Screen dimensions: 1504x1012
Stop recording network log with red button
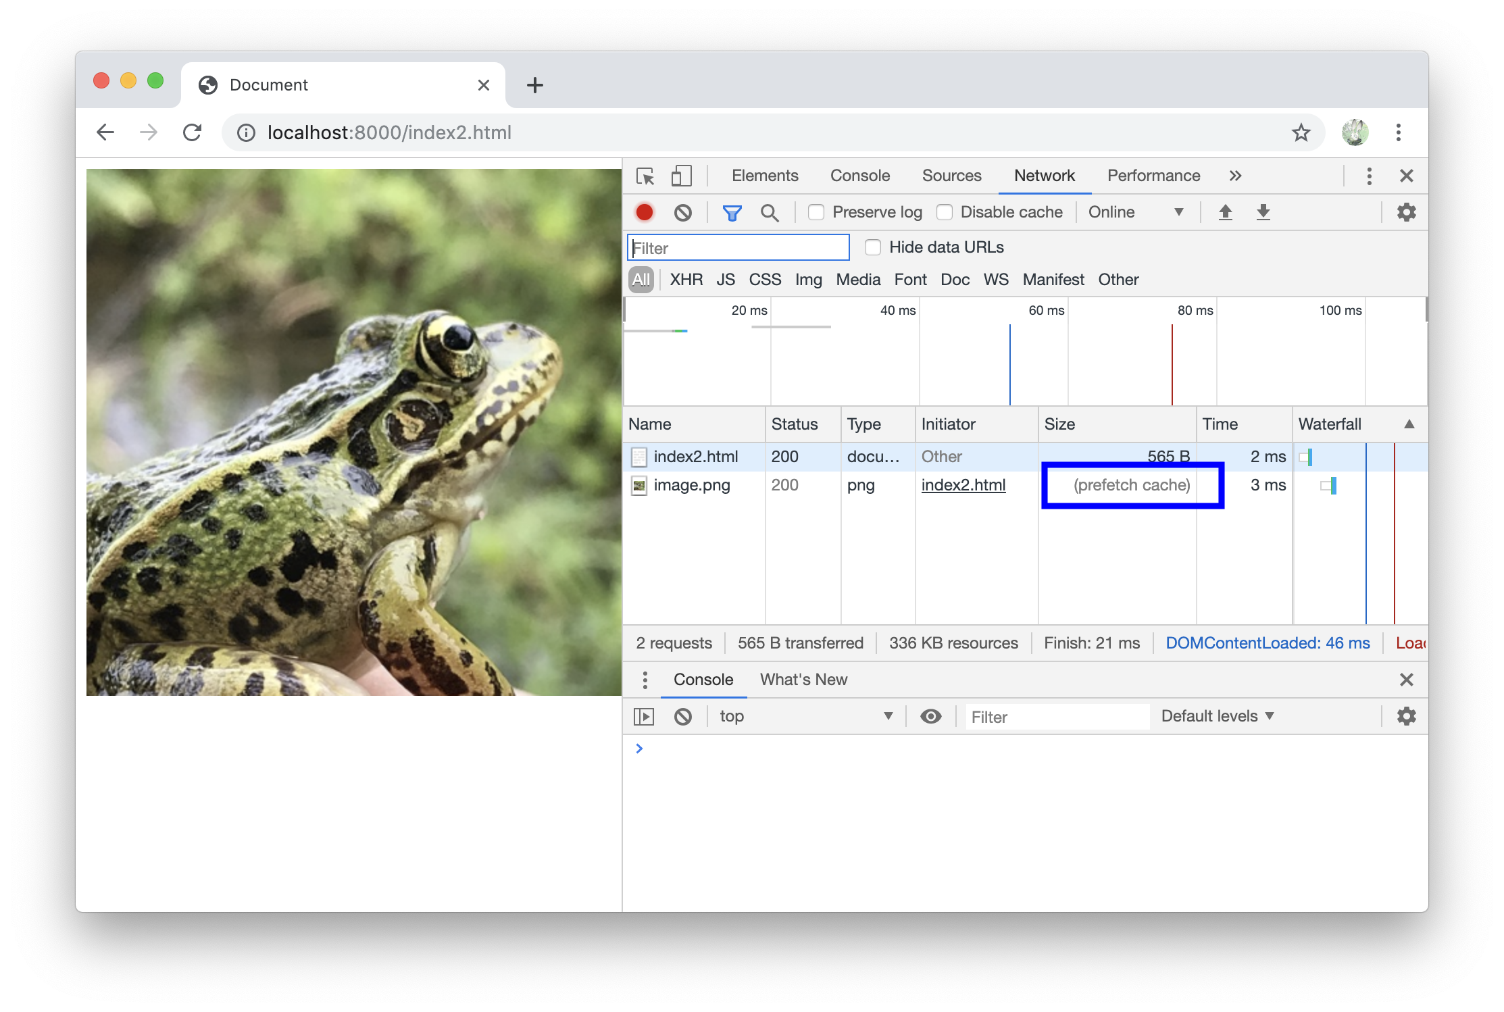[x=644, y=213]
